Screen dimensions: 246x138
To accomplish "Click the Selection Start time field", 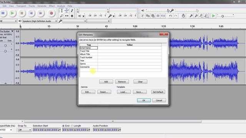I will tap(47, 130).
